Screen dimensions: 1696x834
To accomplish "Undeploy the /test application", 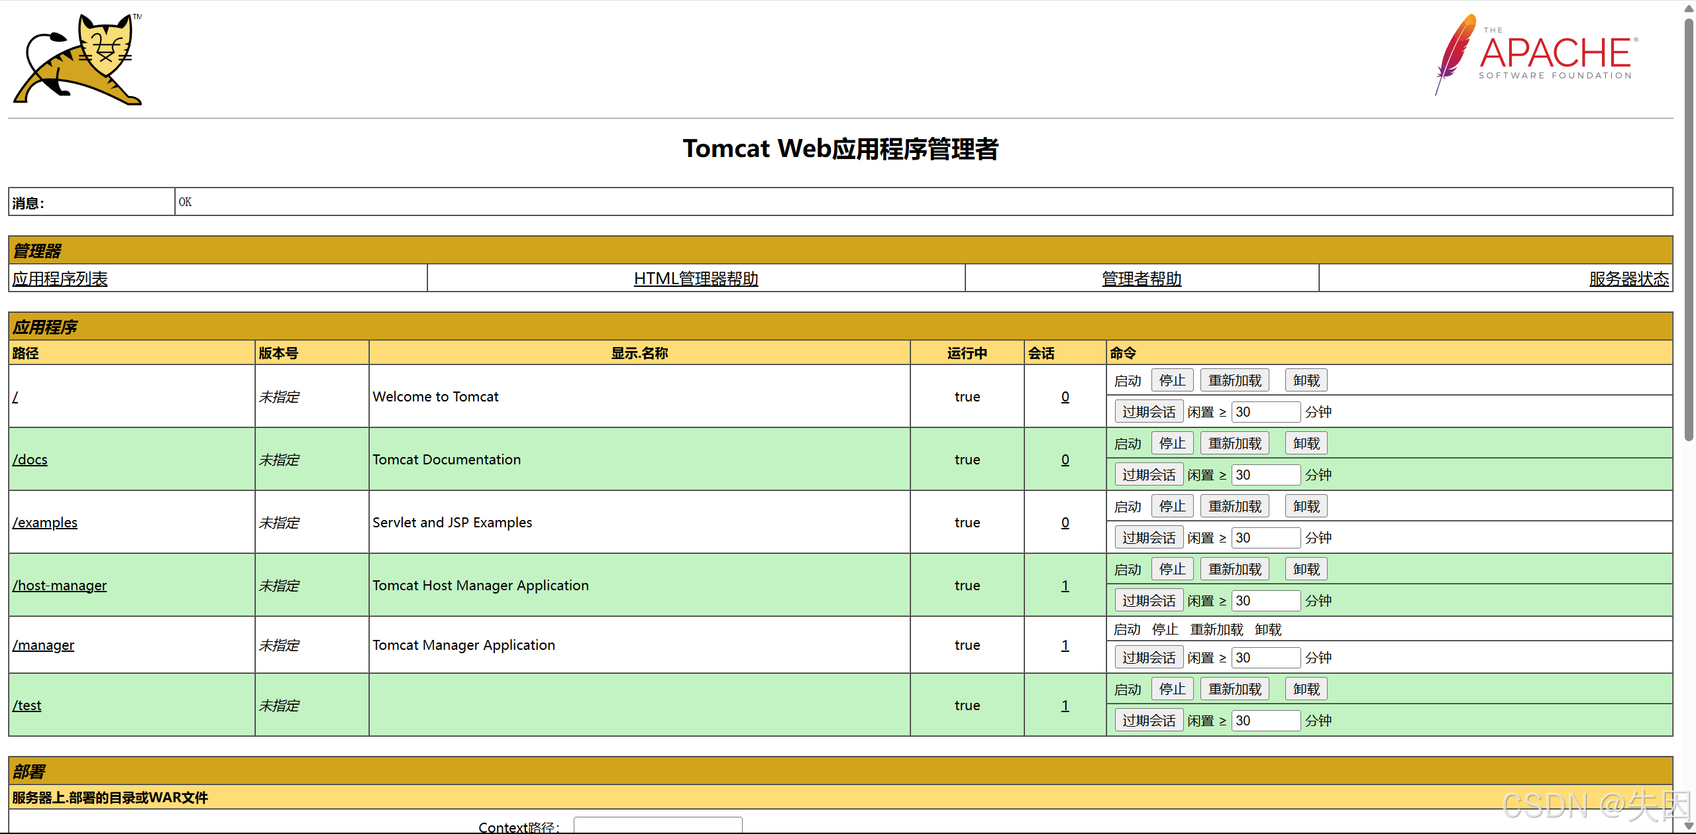I will point(1306,689).
